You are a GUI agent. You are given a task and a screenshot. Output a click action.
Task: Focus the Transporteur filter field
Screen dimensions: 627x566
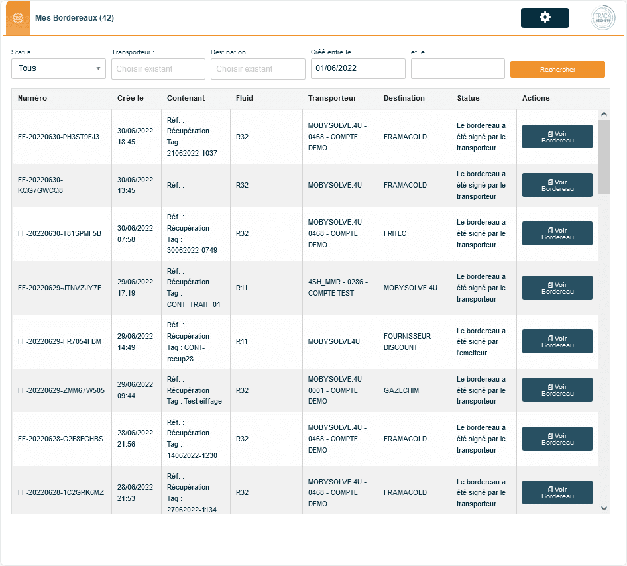[158, 69]
